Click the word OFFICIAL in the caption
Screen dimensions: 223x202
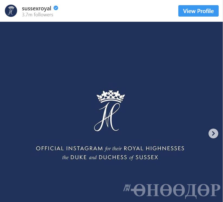[50, 148]
